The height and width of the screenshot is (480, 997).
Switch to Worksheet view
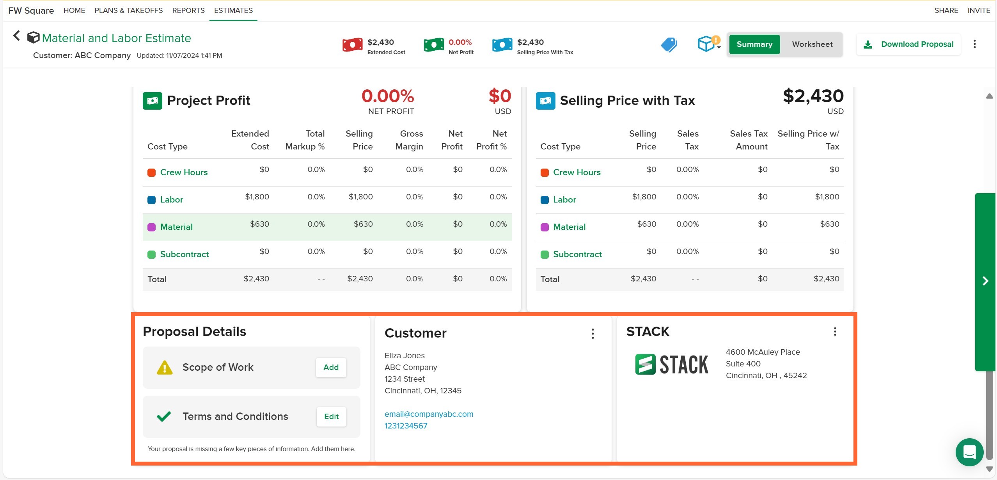(812, 44)
